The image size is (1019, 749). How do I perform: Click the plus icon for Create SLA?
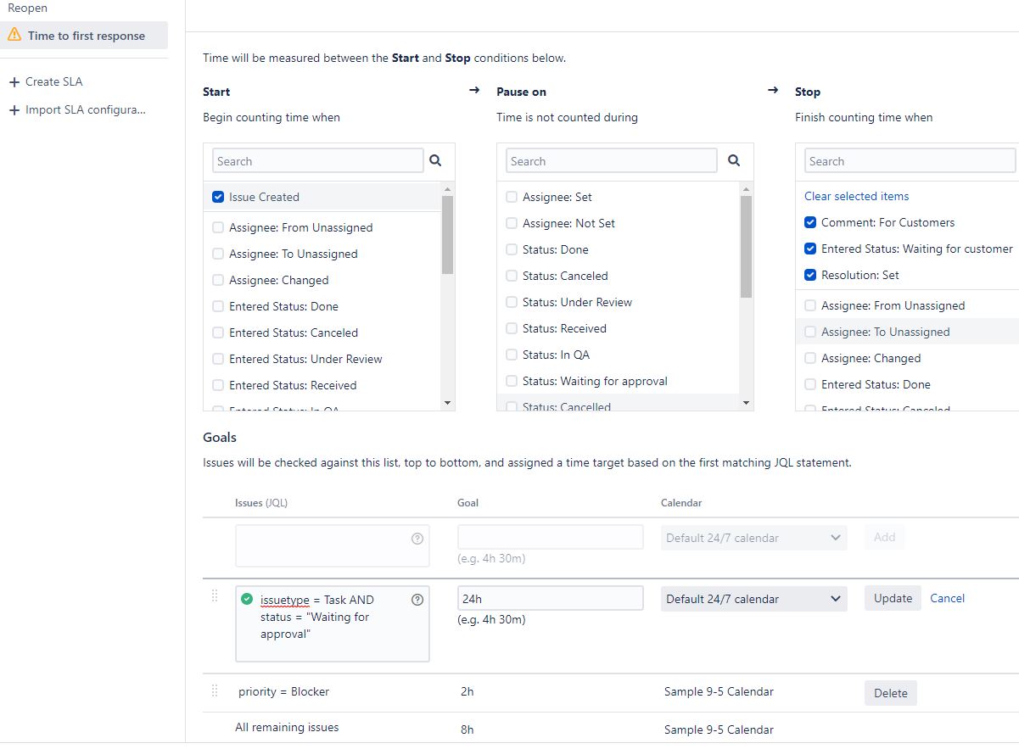(x=14, y=82)
